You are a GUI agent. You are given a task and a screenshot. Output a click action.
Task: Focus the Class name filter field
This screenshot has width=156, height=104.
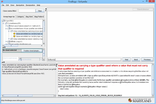point(27,11)
